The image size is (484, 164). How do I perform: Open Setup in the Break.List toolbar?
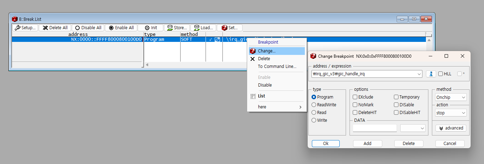point(25,28)
